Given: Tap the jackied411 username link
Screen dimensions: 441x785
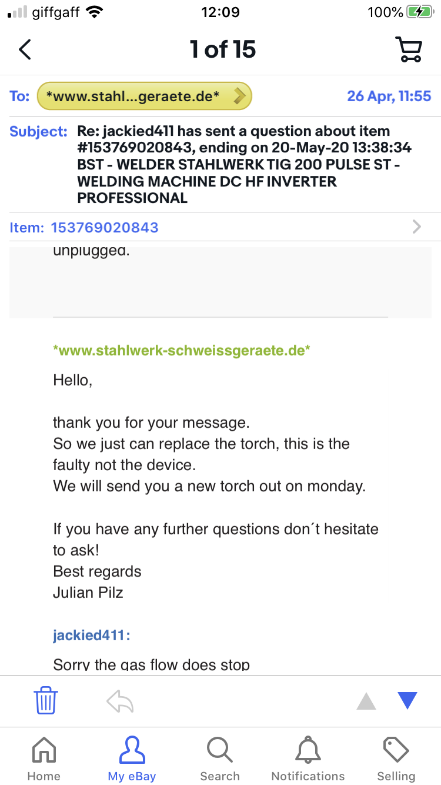Looking at the screenshot, I should point(91,636).
